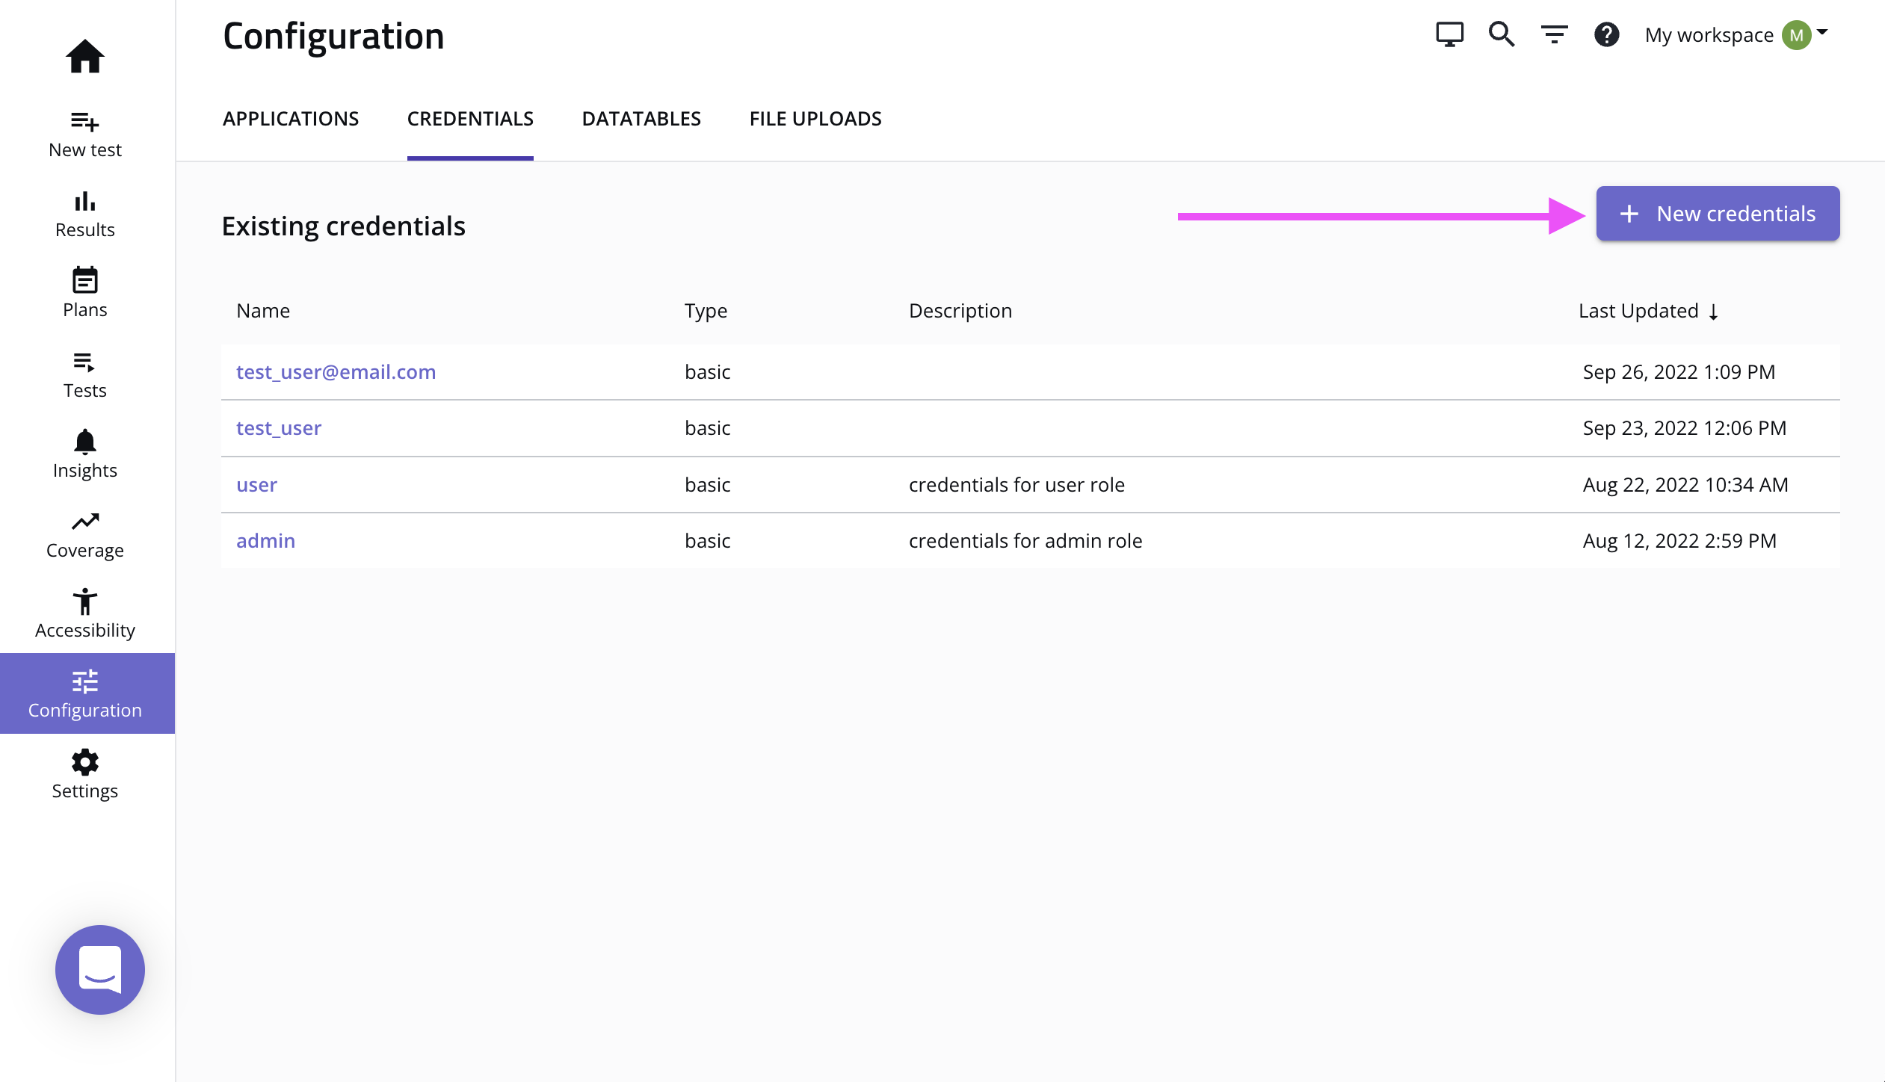
Task: Open the Coverage trend icon
Action: pos(84,522)
